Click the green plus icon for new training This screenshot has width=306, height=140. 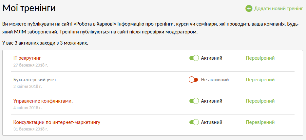pos(249,9)
